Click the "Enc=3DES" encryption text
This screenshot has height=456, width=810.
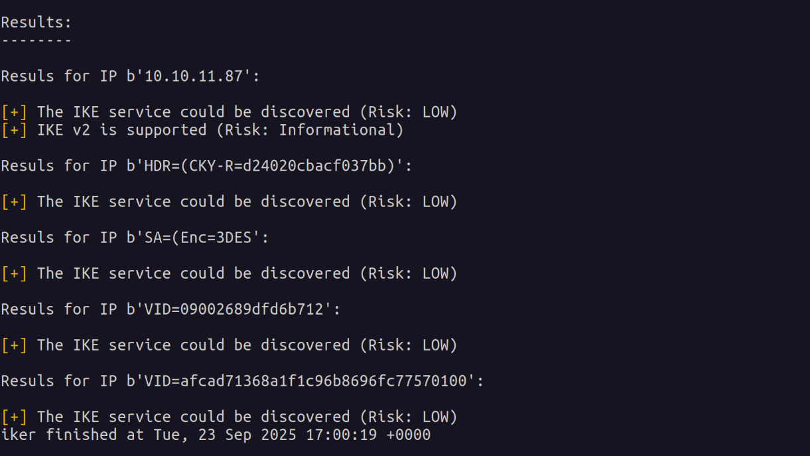[x=216, y=238]
